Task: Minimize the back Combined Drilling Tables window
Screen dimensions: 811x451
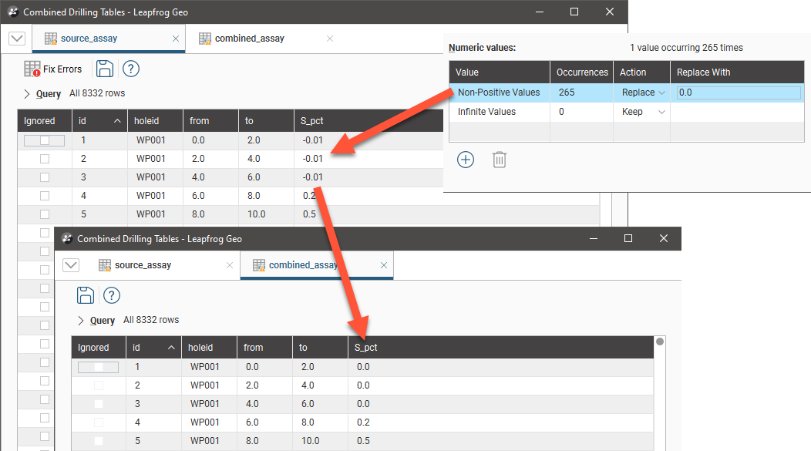Action: click(x=540, y=12)
